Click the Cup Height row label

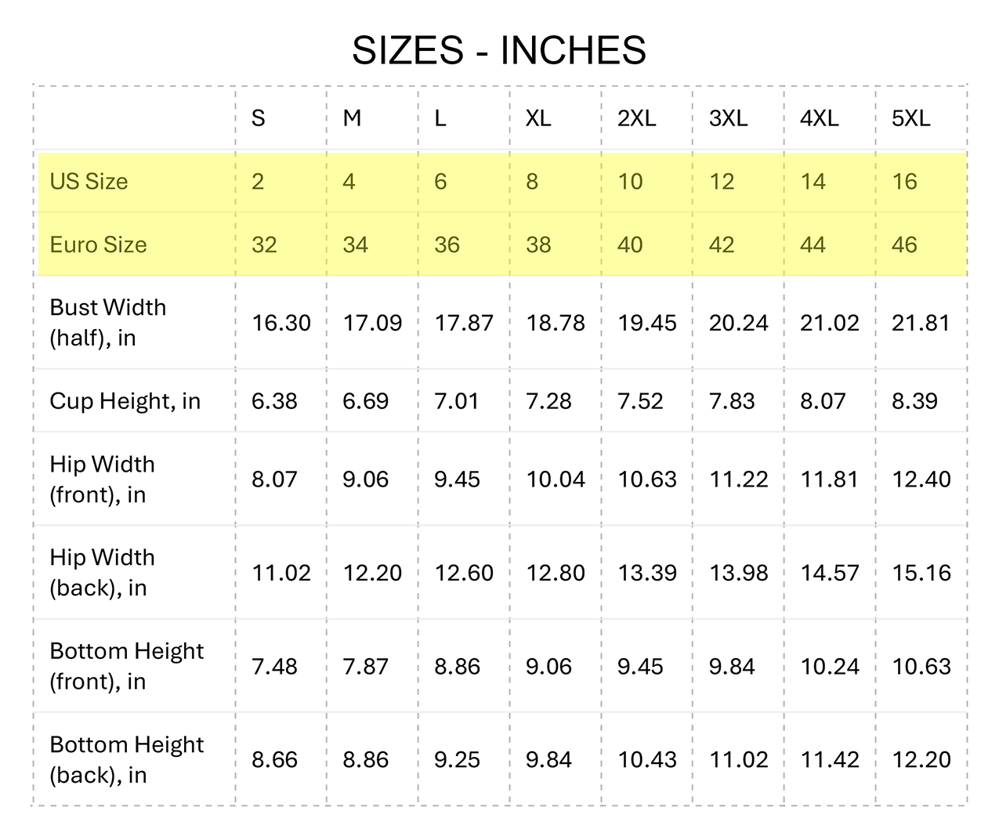(x=125, y=401)
